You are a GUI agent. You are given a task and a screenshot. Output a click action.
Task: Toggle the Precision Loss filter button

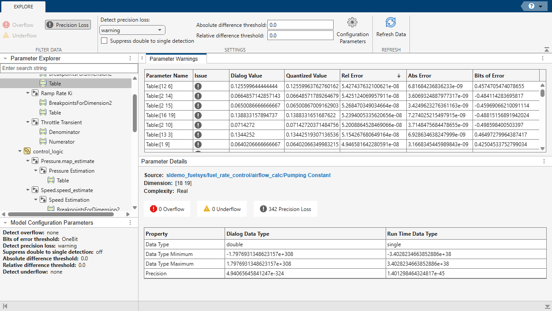(68, 25)
